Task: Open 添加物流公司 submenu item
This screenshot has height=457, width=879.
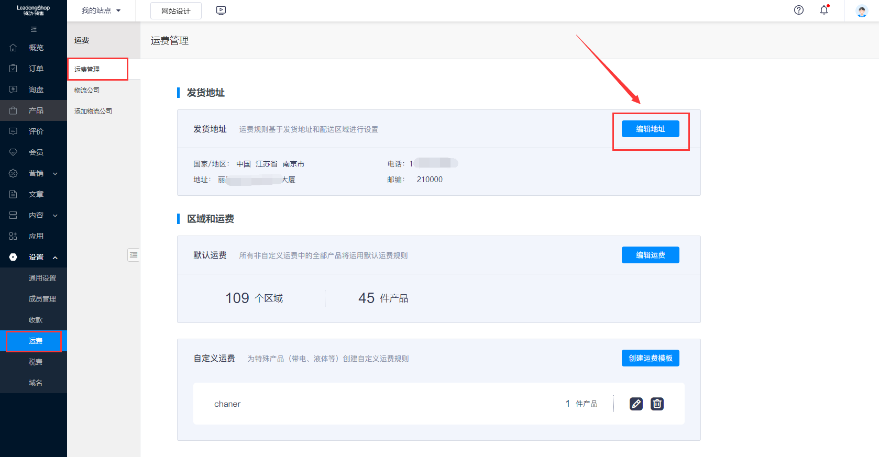Action: click(x=93, y=111)
